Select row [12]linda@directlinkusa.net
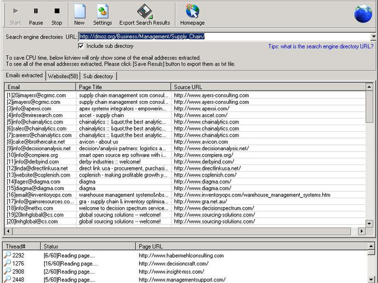378x283 pixels. (185, 168)
